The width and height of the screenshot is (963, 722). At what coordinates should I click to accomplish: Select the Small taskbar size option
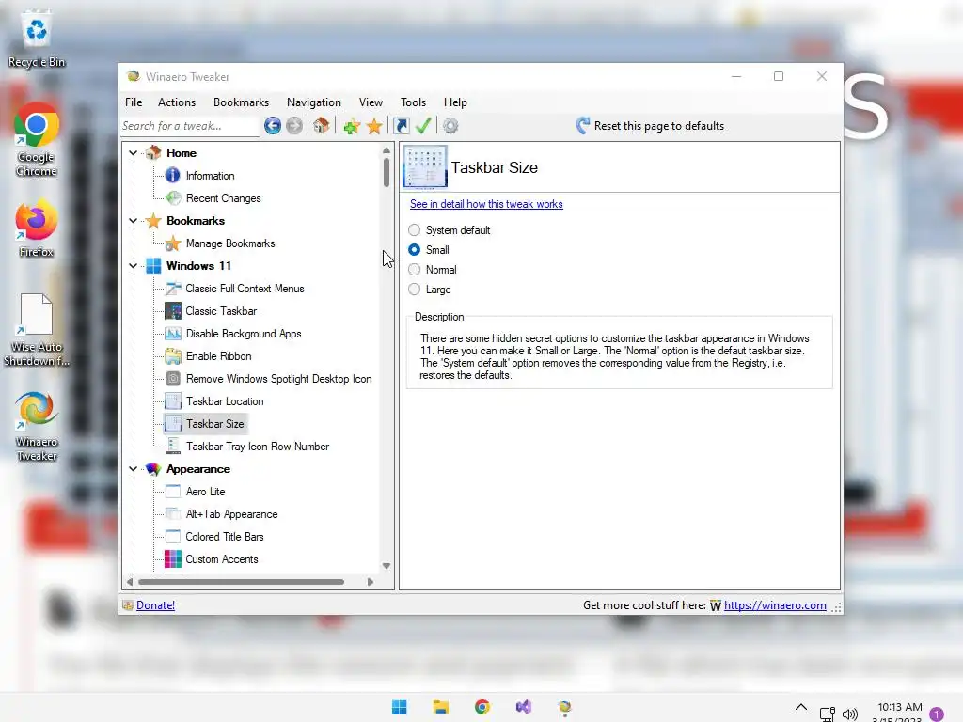(415, 250)
